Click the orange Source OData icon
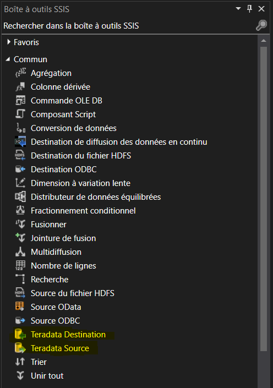273x388 pixels. click(x=20, y=307)
